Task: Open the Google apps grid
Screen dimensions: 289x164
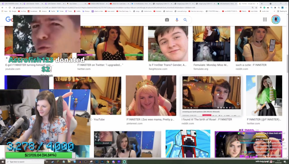Action: click(265, 19)
